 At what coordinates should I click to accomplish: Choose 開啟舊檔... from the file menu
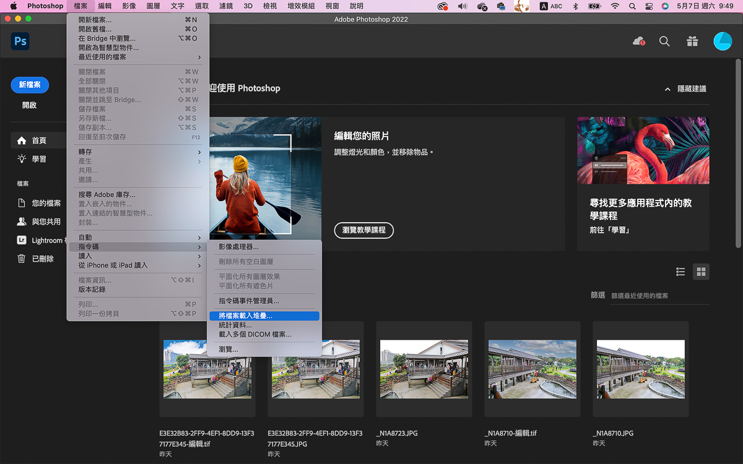pyautogui.click(x=137, y=29)
